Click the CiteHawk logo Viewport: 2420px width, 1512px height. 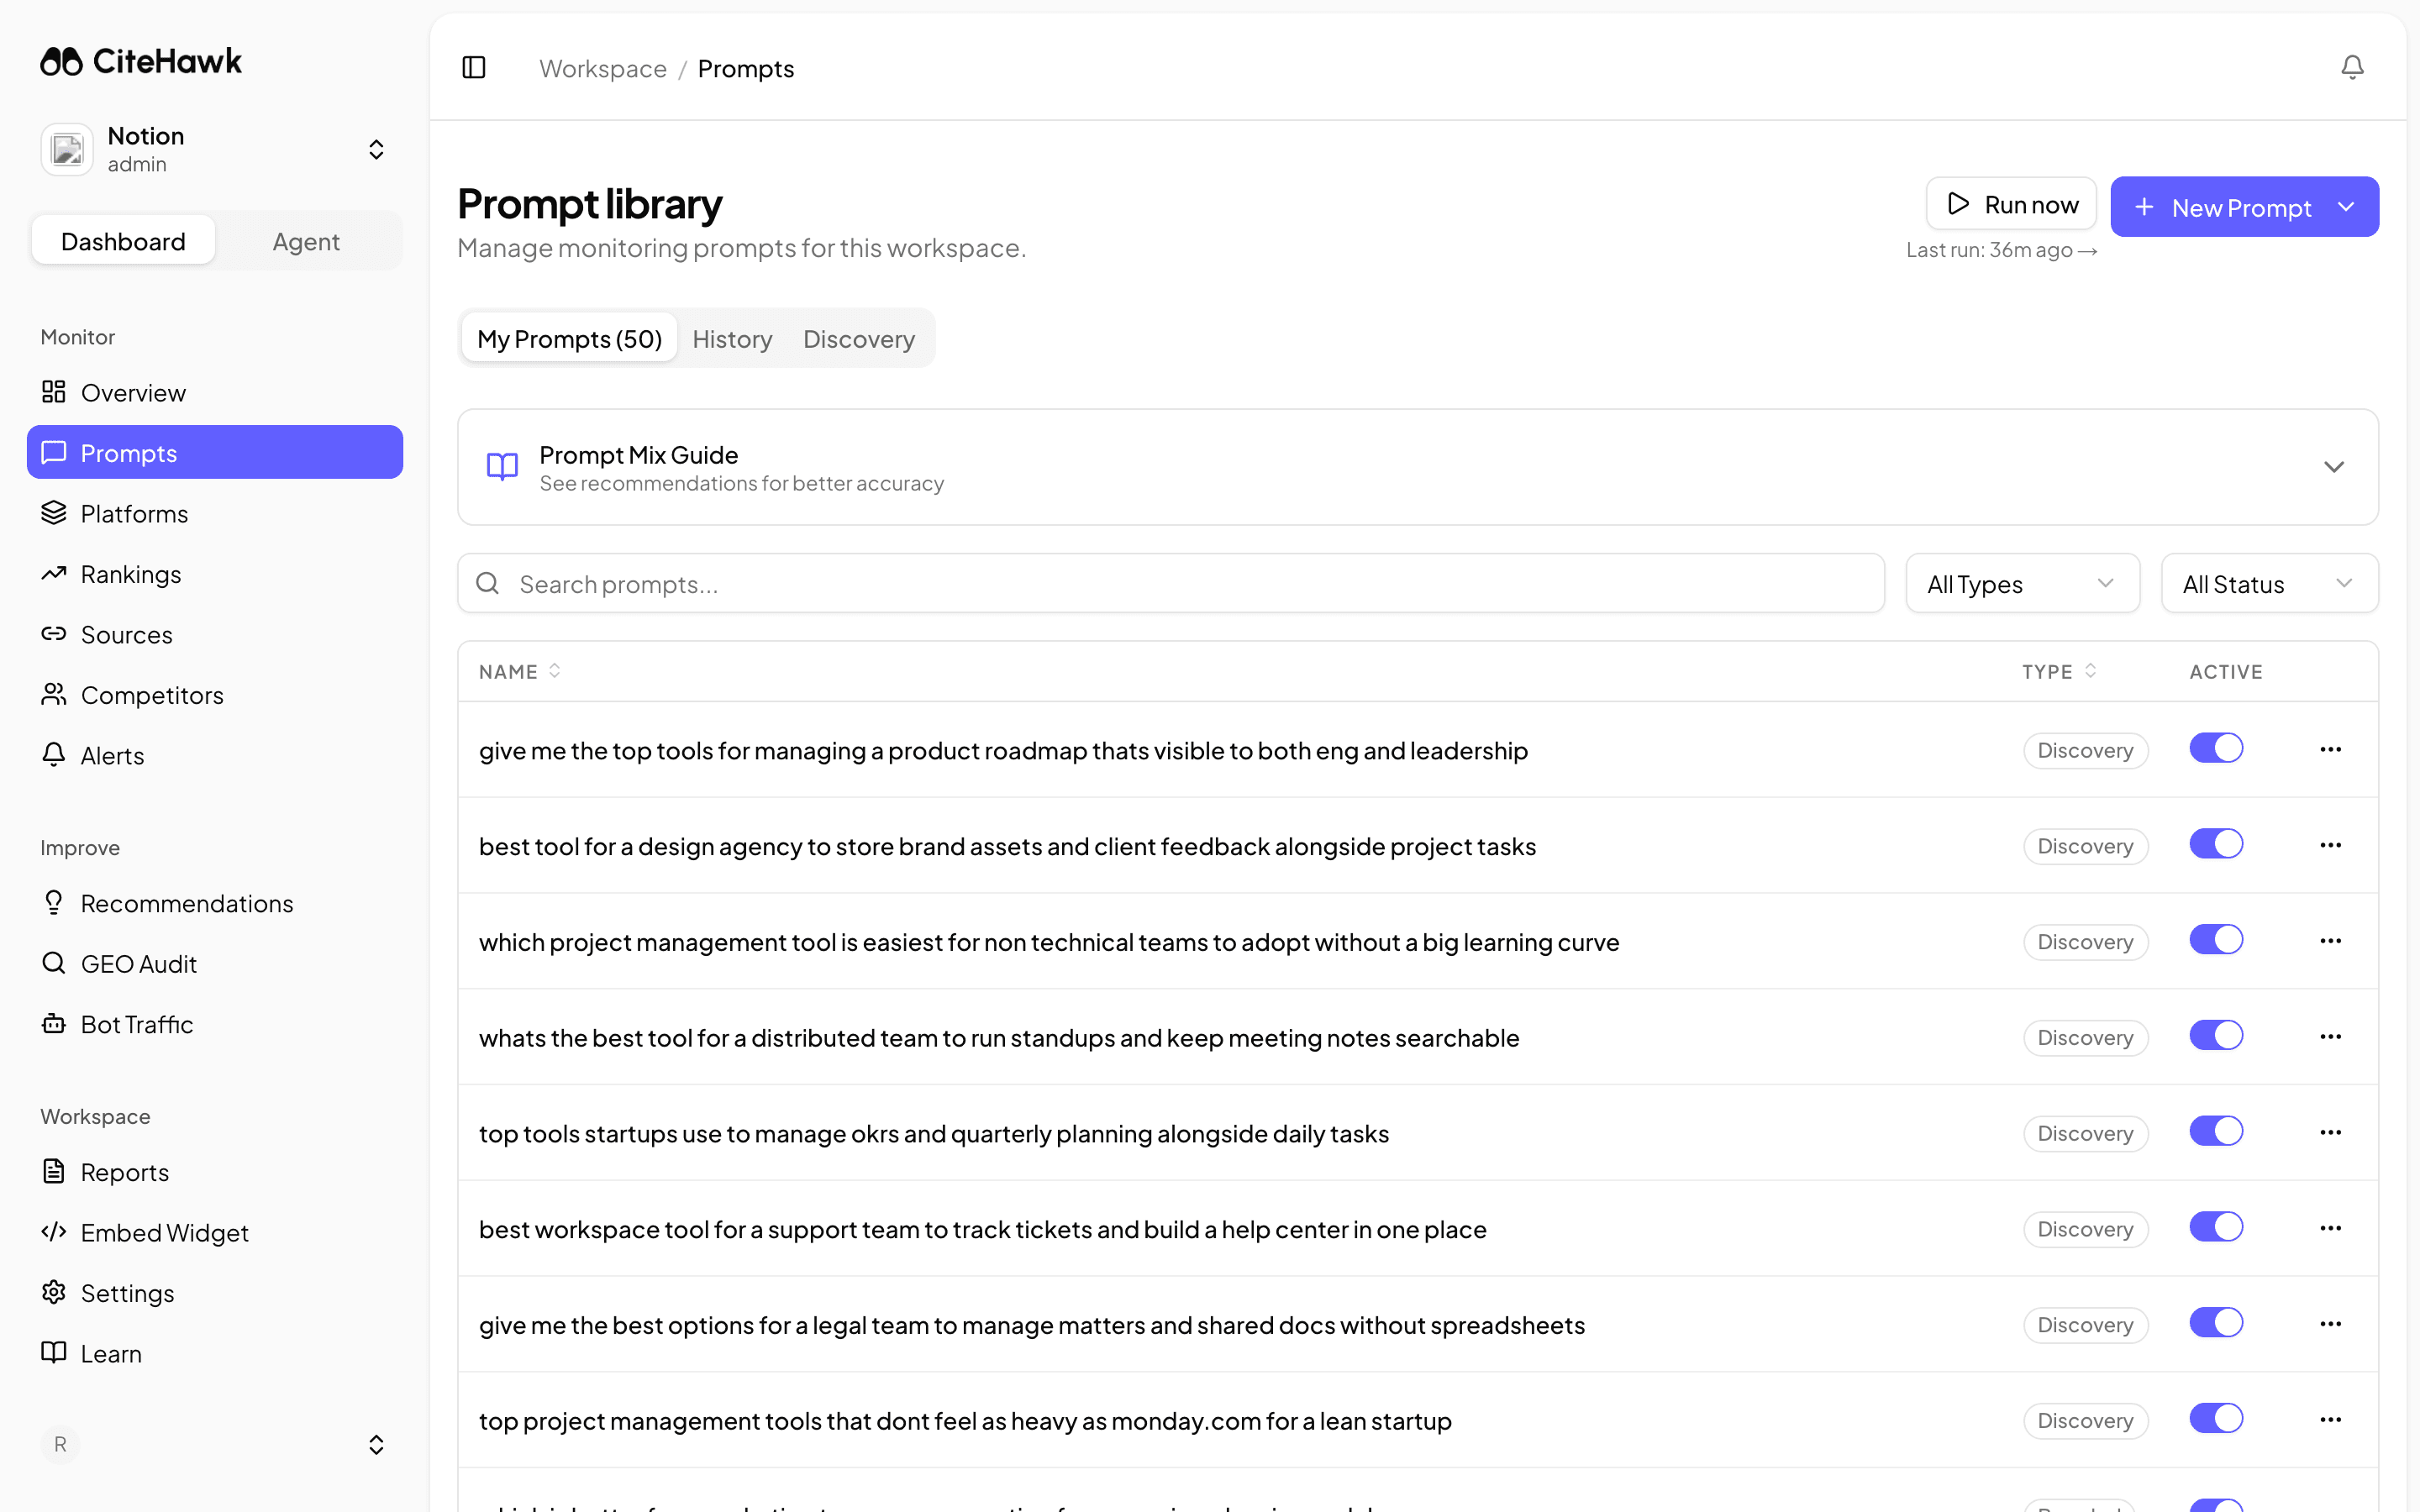click(x=141, y=62)
